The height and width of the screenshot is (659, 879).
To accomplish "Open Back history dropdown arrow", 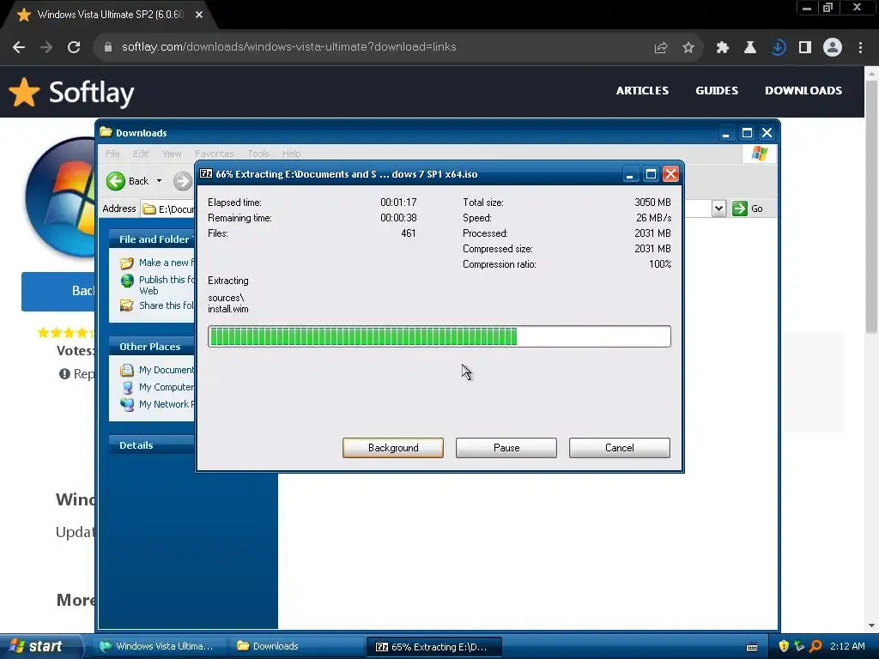I will click(159, 181).
